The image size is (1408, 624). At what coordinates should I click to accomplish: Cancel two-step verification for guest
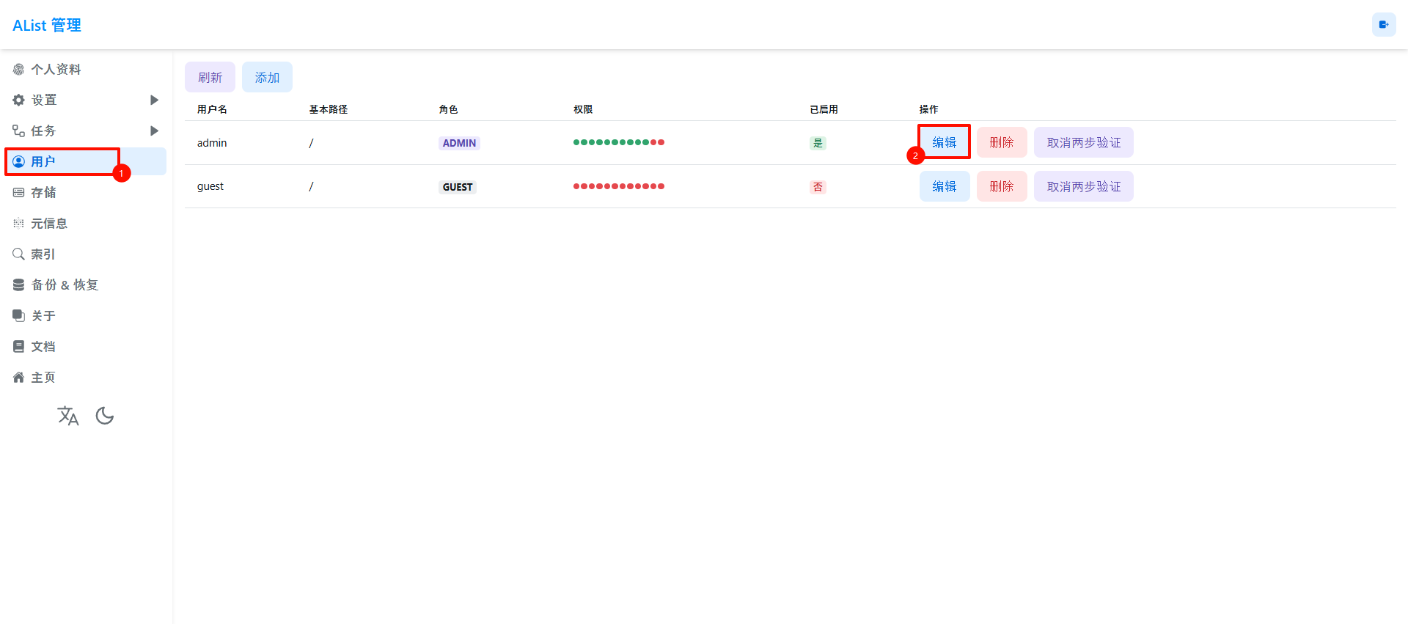(1083, 187)
